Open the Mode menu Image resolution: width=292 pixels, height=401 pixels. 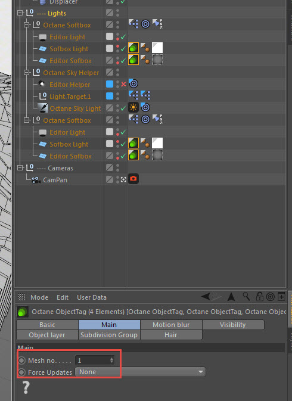39,297
